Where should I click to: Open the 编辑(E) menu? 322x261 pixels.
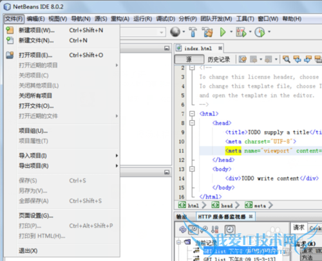[x=35, y=19]
